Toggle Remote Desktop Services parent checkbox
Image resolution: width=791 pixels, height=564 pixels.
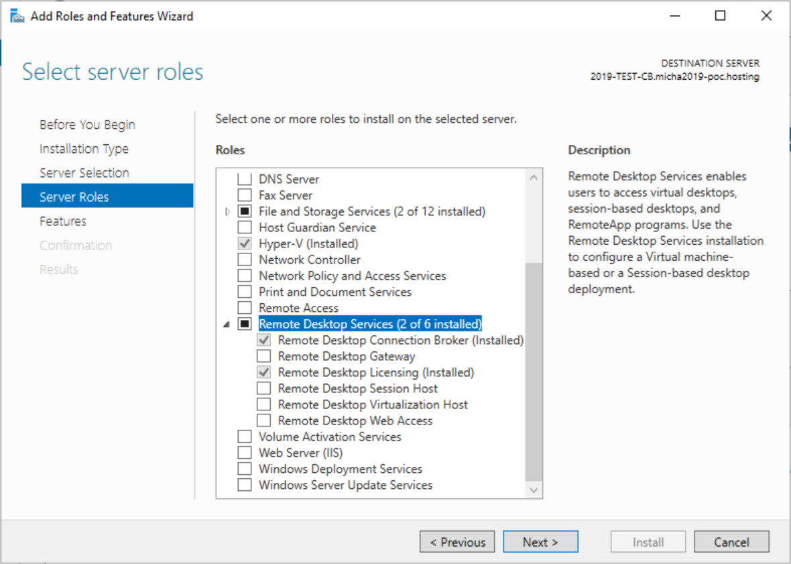coord(245,324)
